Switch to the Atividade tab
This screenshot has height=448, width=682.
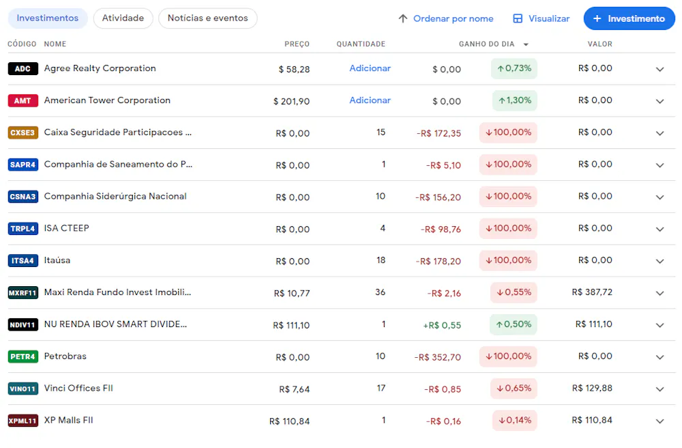click(123, 18)
